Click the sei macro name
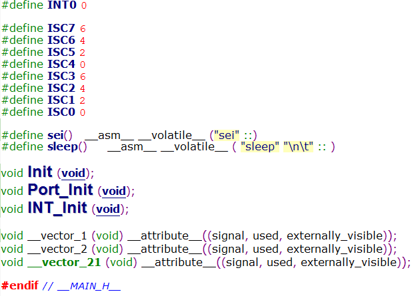 55,136
